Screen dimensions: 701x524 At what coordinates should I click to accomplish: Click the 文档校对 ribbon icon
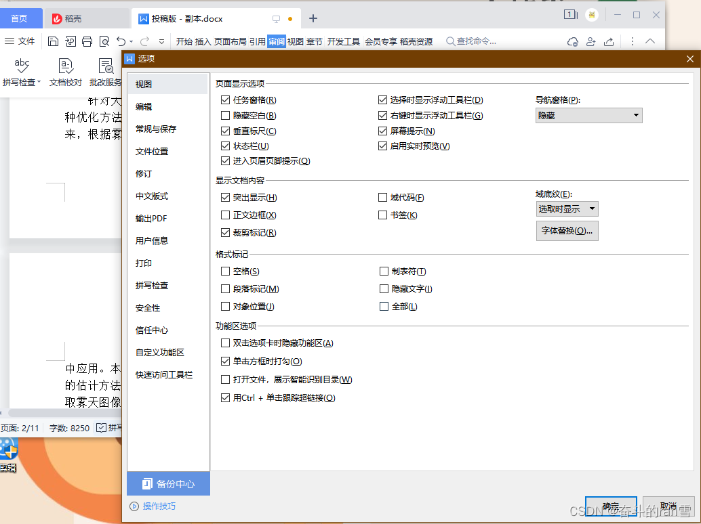(66, 66)
